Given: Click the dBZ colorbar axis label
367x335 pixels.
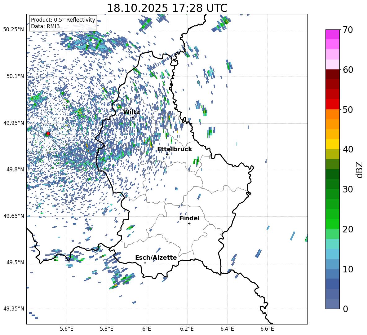Looking at the screenshot, I should 360,170.
